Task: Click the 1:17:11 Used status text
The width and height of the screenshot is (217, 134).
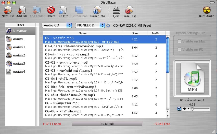Action: [x=52, y=124]
